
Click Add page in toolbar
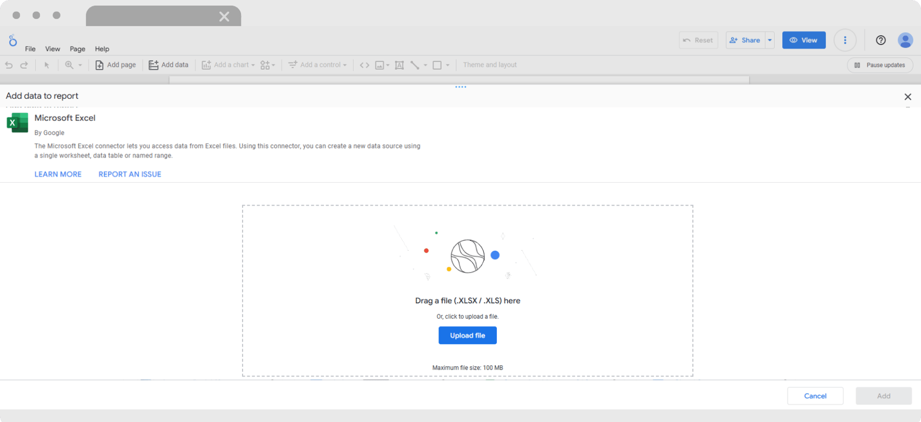point(116,65)
